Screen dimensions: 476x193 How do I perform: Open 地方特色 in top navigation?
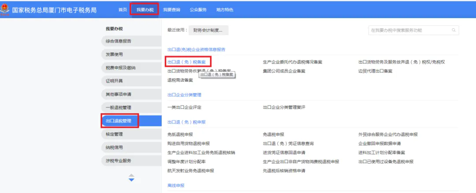click(225, 10)
